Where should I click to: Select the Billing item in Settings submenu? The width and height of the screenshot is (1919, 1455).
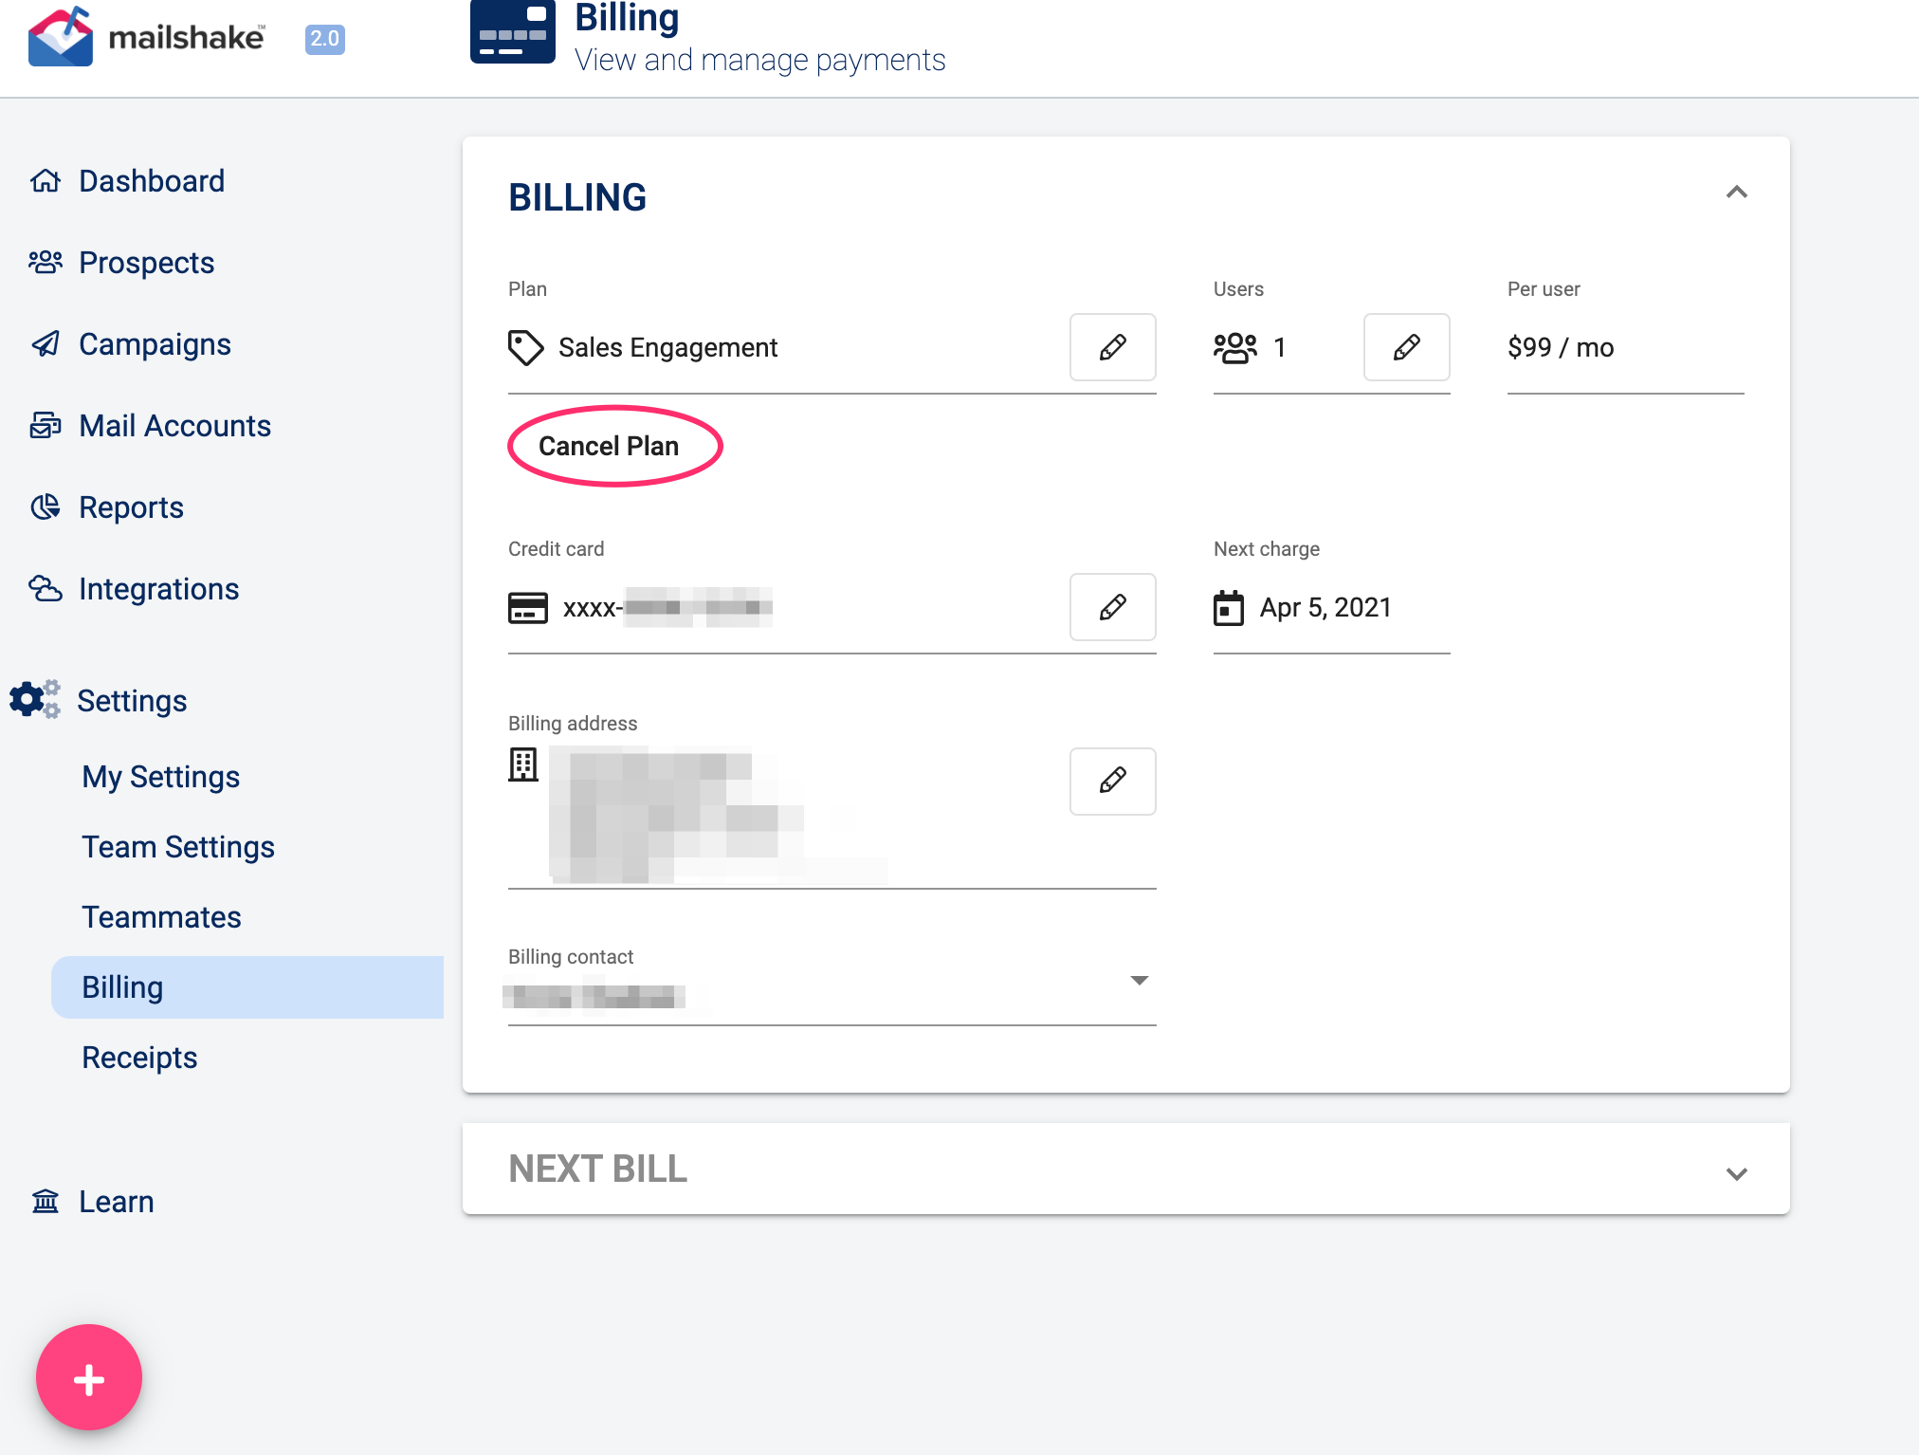(x=247, y=986)
